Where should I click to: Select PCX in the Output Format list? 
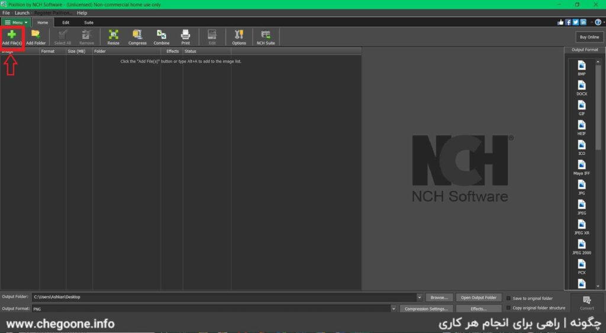[581, 267]
